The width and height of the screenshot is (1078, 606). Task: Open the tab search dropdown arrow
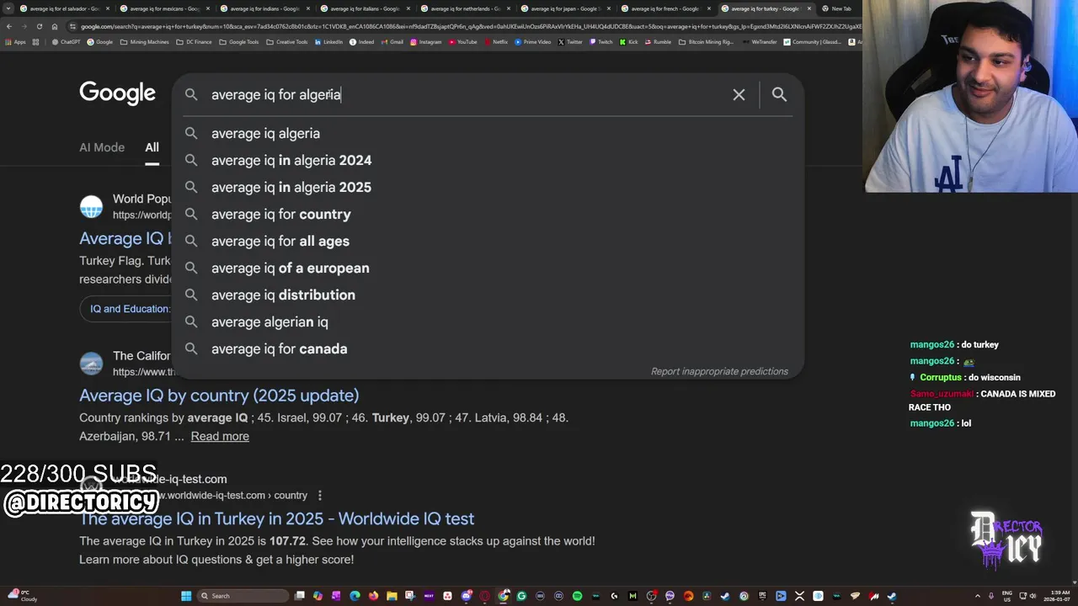point(8,8)
